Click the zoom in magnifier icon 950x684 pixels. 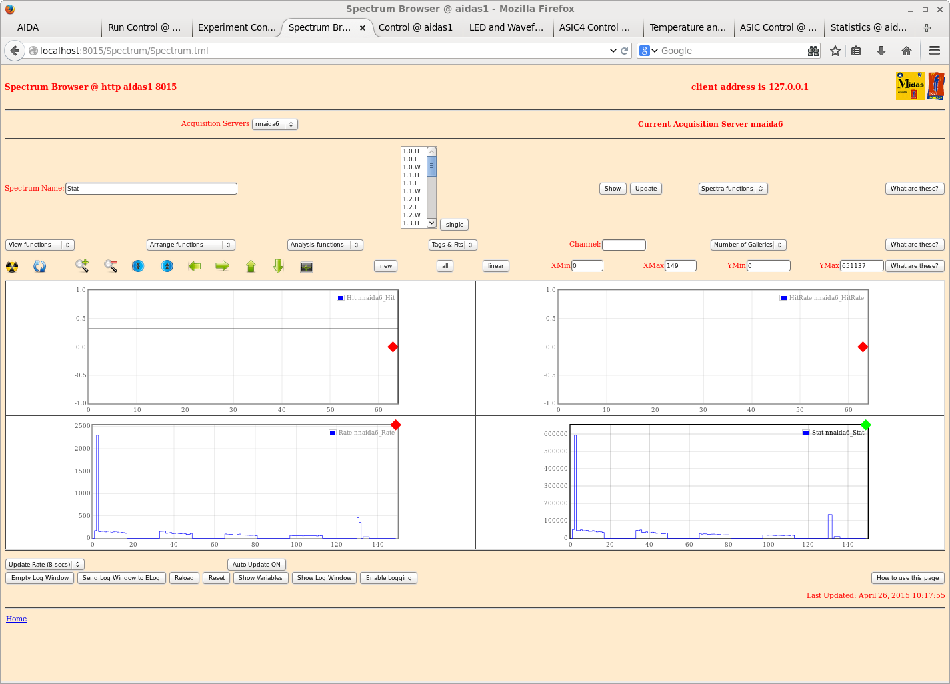[82, 266]
